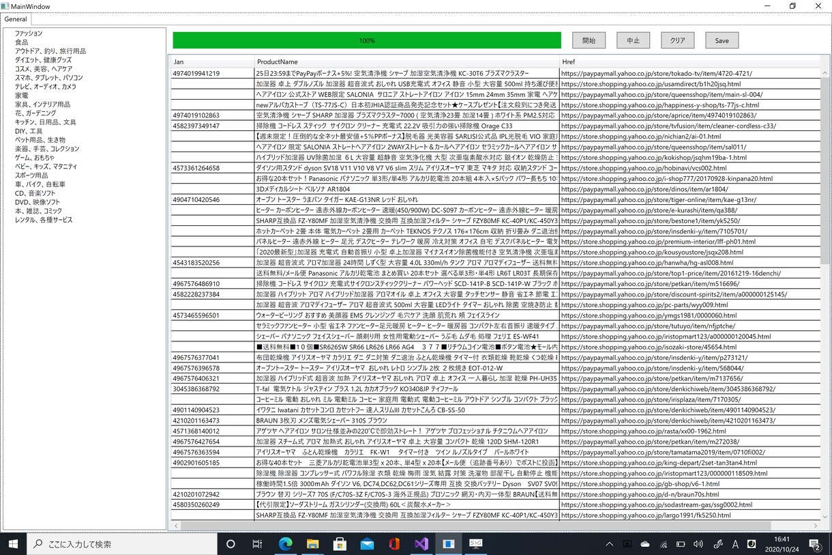Open the notification center icon
832x555 pixels.
coord(816,544)
